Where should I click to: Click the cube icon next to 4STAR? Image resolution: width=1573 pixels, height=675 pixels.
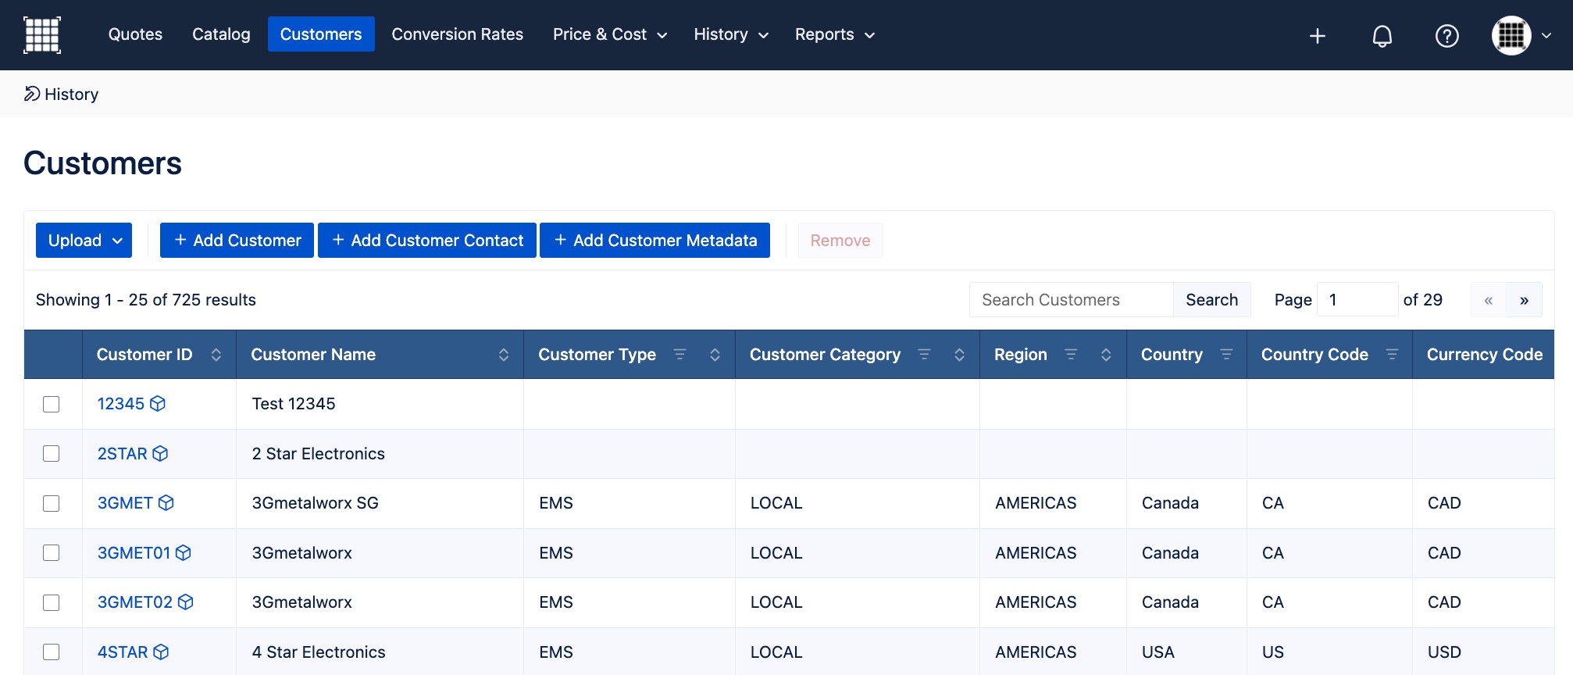(161, 652)
